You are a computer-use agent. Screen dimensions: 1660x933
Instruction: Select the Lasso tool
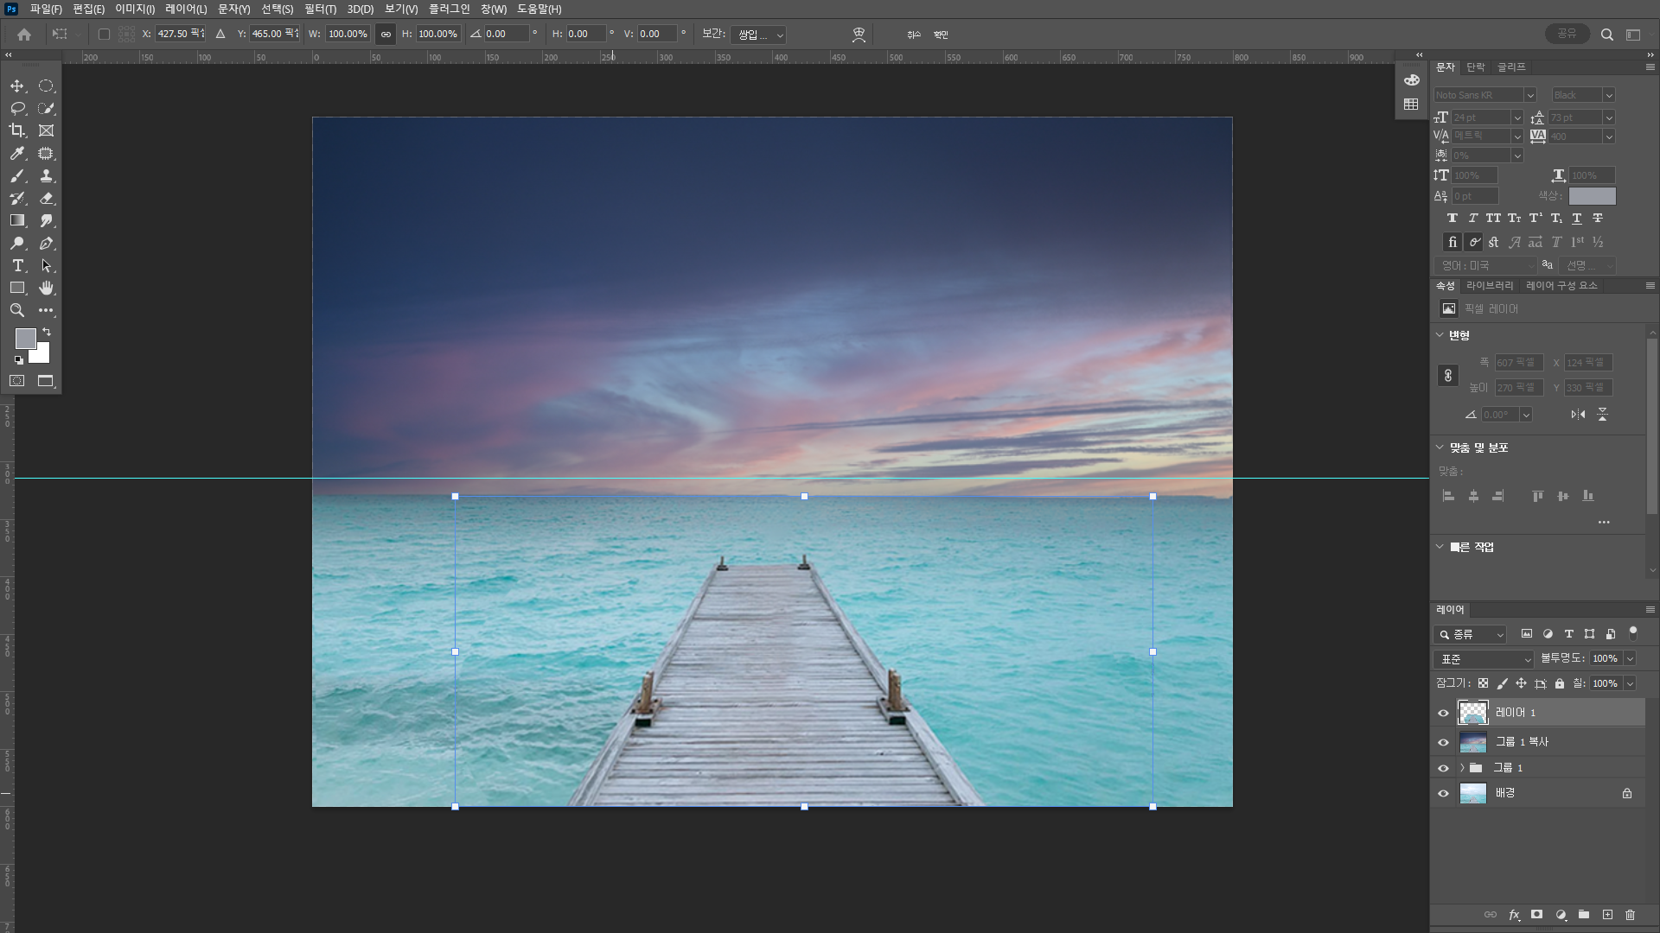click(x=17, y=109)
